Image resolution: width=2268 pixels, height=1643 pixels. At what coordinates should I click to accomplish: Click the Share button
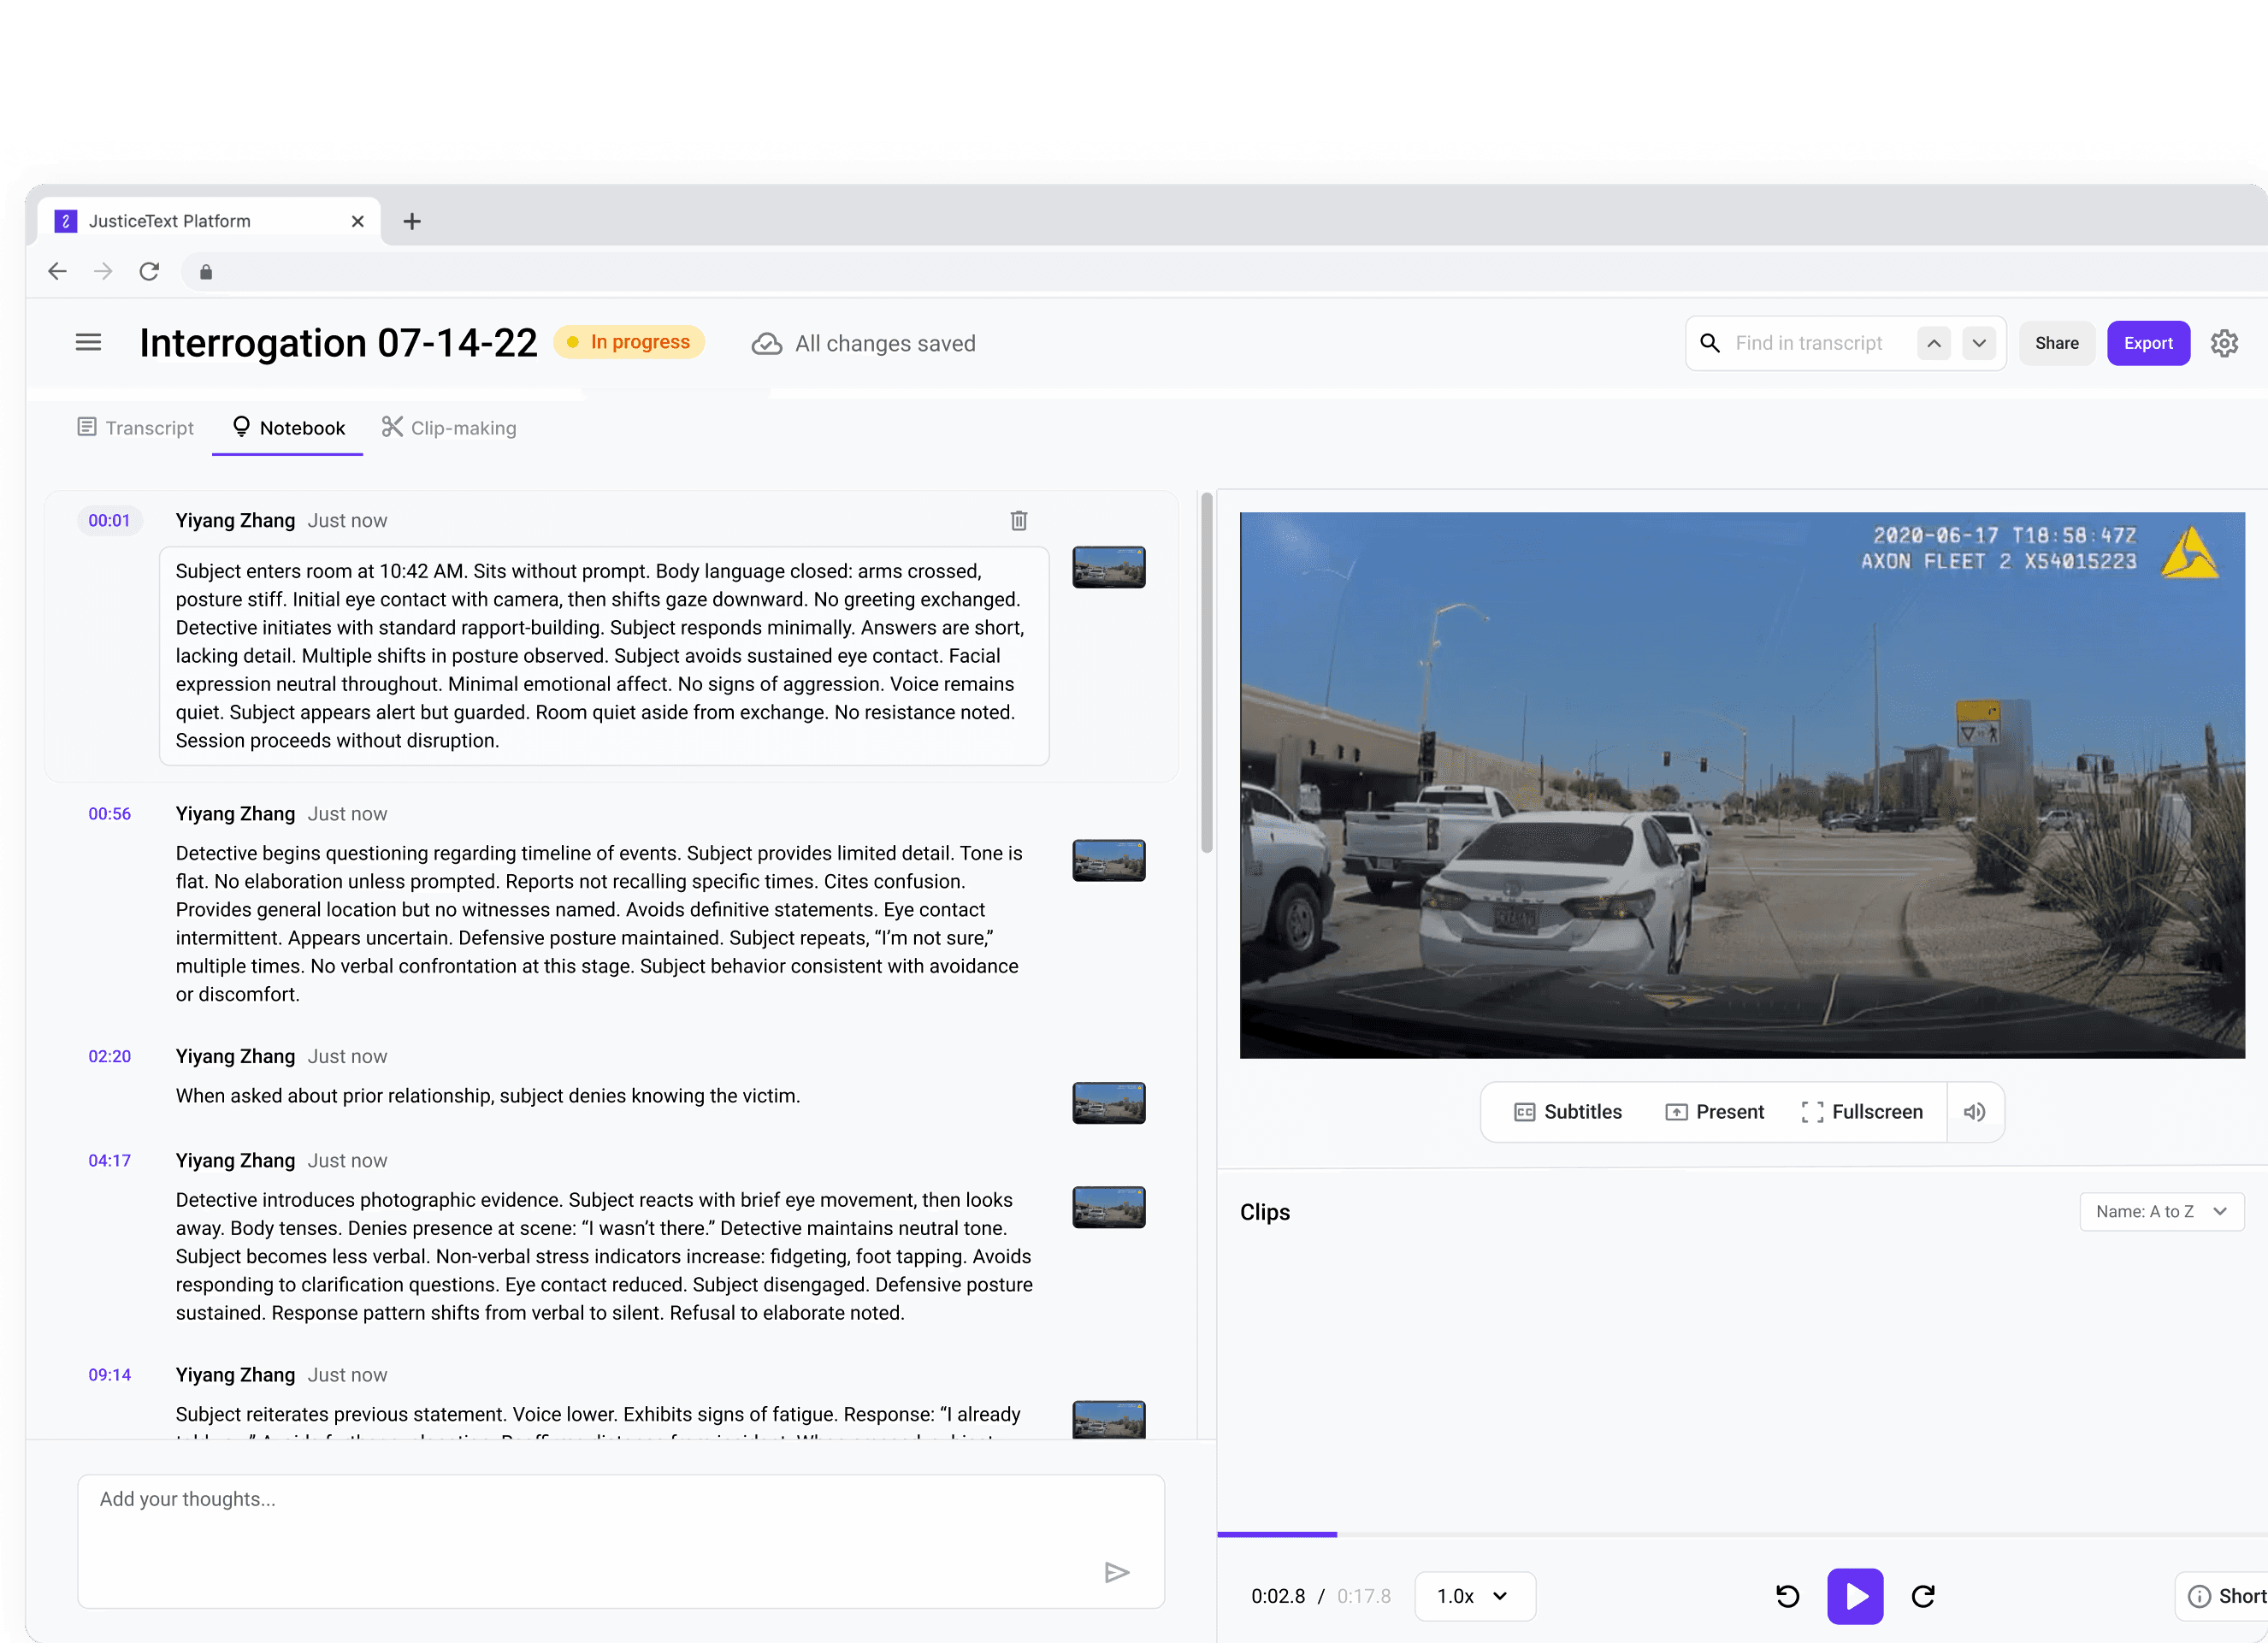coord(2056,343)
